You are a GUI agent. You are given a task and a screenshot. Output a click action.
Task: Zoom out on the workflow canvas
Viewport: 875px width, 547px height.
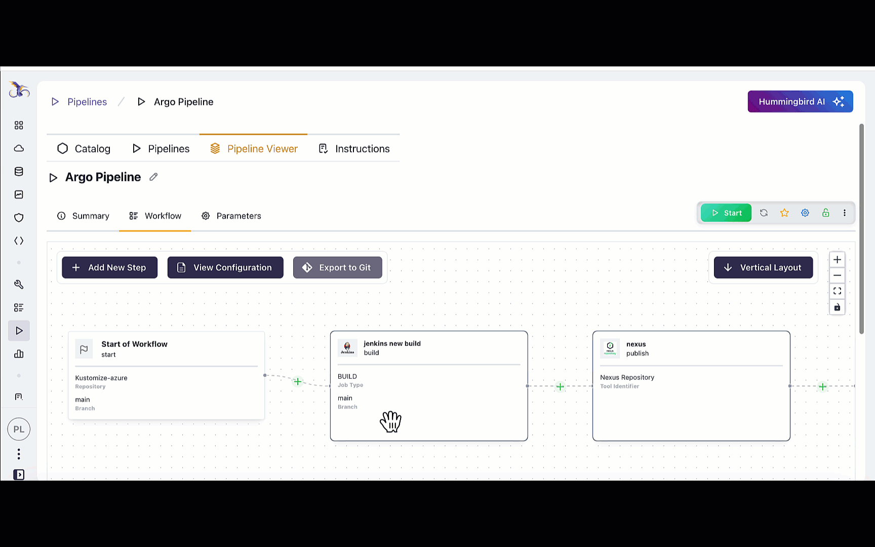tap(837, 276)
